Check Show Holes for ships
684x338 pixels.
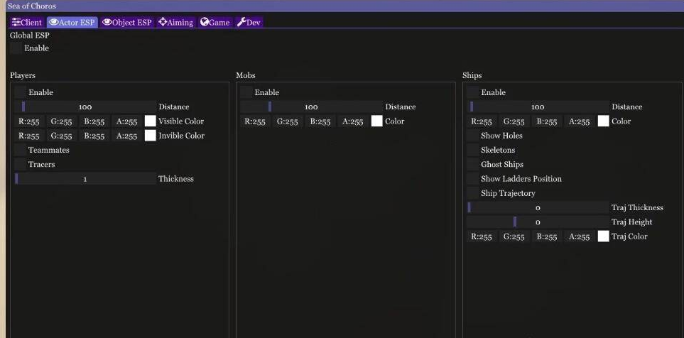pyautogui.click(x=472, y=136)
